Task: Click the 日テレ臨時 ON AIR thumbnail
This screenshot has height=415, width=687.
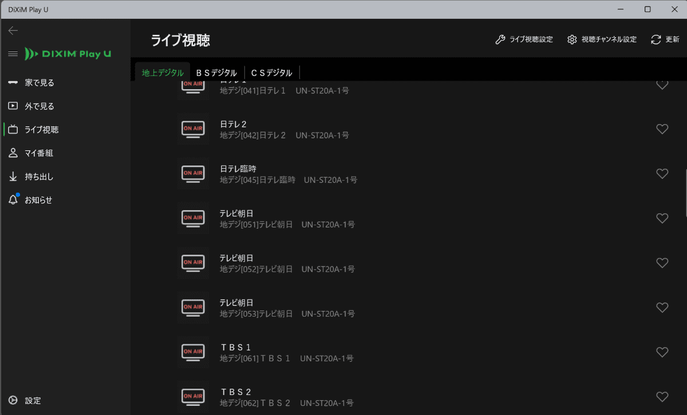Action: pyautogui.click(x=193, y=173)
